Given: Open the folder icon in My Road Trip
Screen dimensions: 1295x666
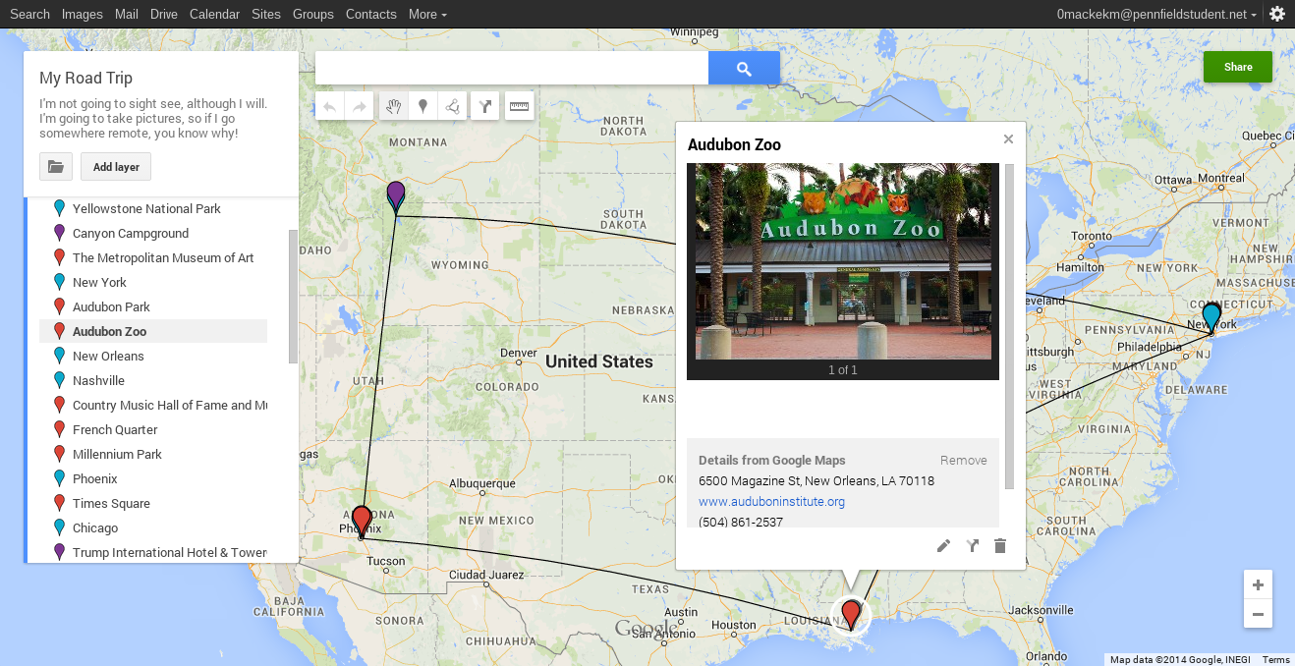Looking at the screenshot, I should [56, 167].
